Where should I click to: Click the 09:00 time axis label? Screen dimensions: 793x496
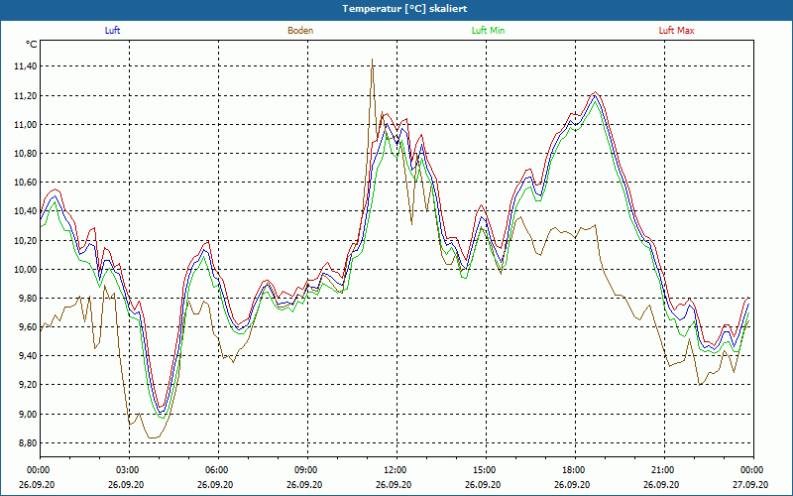click(307, 470)
